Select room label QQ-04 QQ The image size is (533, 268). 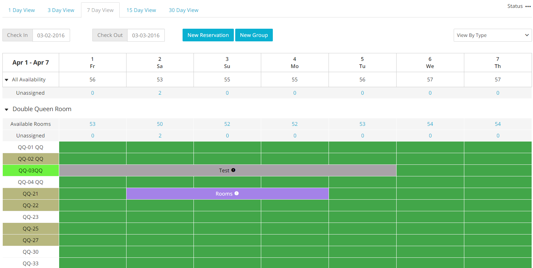tap(31, 182)
